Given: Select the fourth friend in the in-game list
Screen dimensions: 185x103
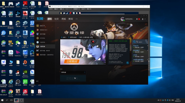Looking at the screenshot, I should coord(140,60).
